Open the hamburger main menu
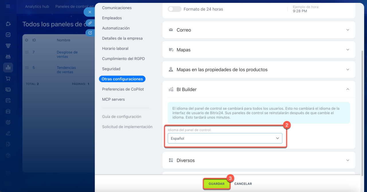The width and height of the screenshot is (367, 192). [8, 6]
